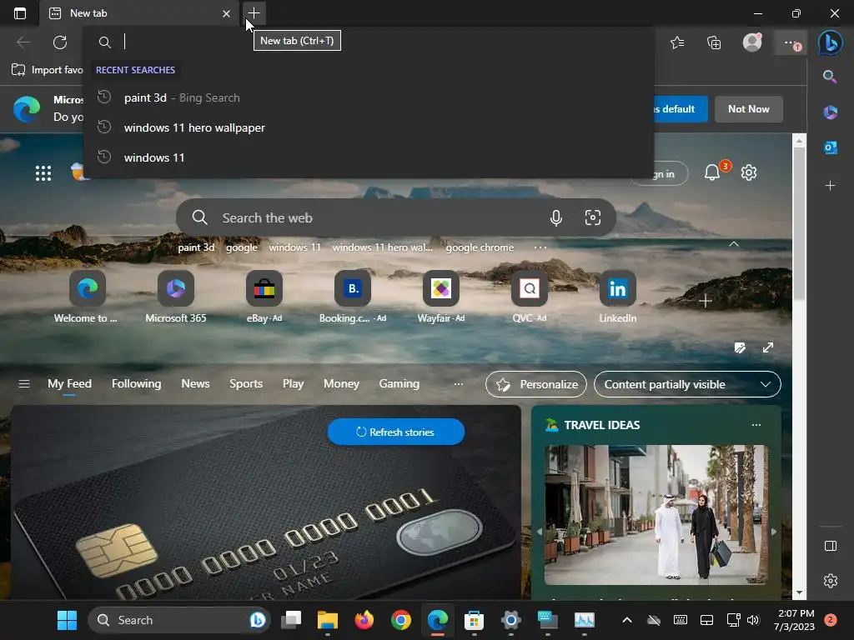This screenshot has width=854, height=640.
Task: Click the Travel Ideas photo
Action: (x=656, y=515)
